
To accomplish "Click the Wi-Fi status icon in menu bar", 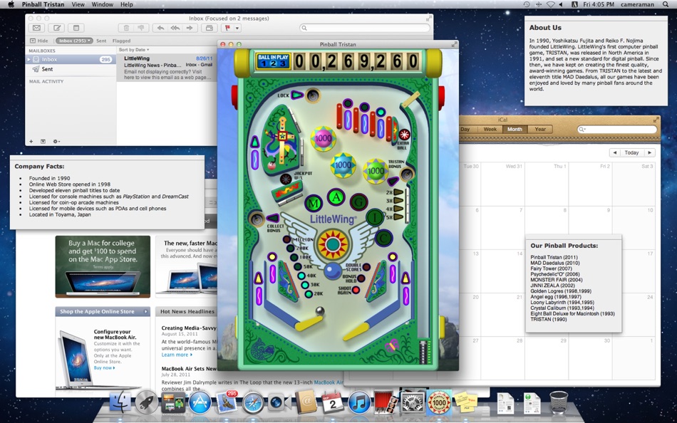I will click(550, 4).
